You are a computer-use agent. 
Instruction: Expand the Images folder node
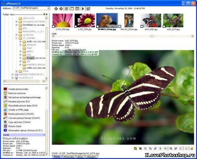coord(20,58)
